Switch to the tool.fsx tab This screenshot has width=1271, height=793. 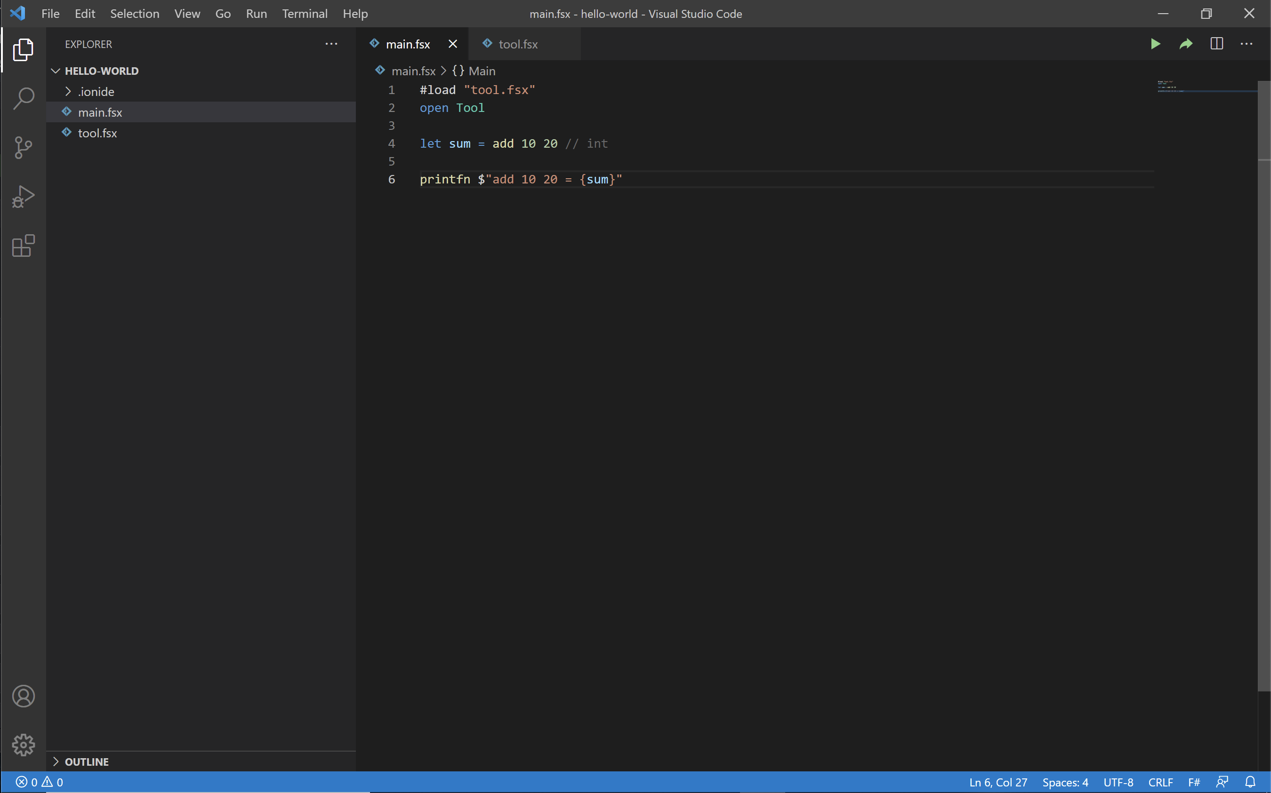tap(517, 44)
